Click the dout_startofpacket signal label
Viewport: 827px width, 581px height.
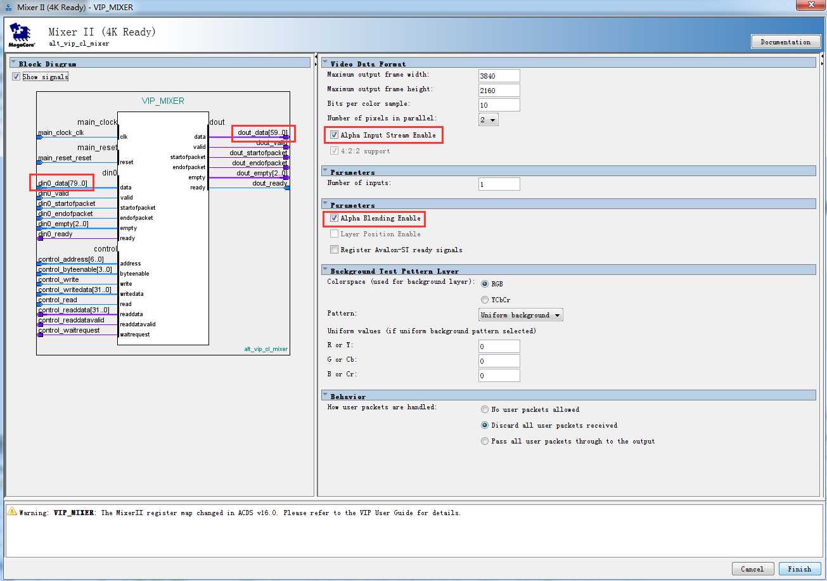[259, 153]
